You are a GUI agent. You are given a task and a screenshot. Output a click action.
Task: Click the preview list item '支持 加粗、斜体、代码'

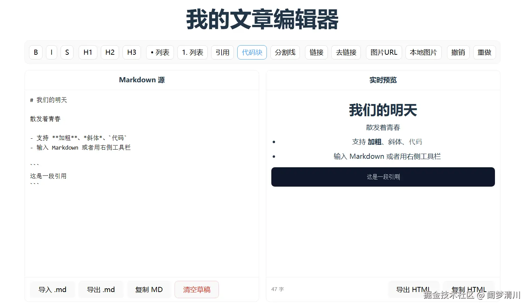point(387,142)
